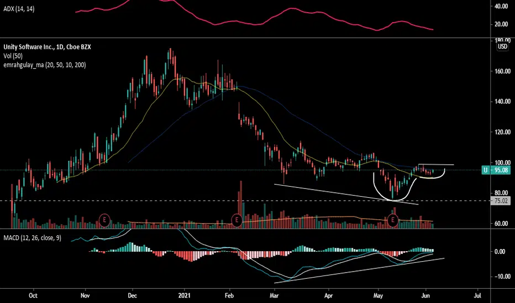This screenshot has width=515, height=303.
Task: Click the May earnings E marker
Action: (x=393, y=220)
